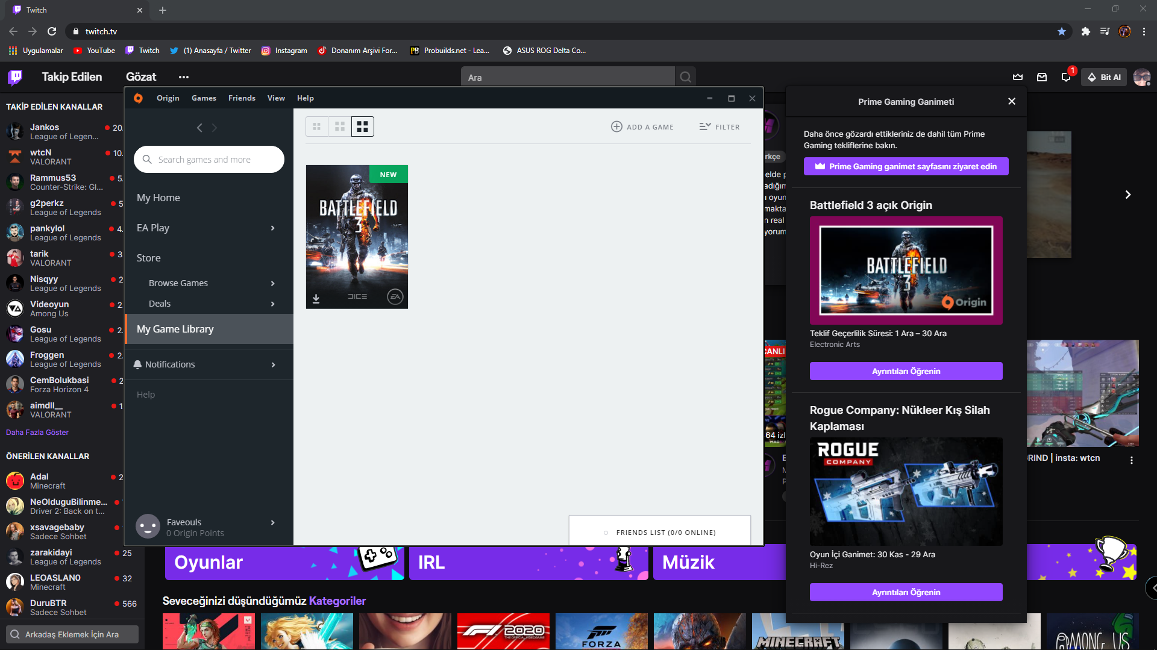Viewport: 1157px width, 650px height.
Task: Click Twitch Ara search field
Action: click(x=568, y=77)
